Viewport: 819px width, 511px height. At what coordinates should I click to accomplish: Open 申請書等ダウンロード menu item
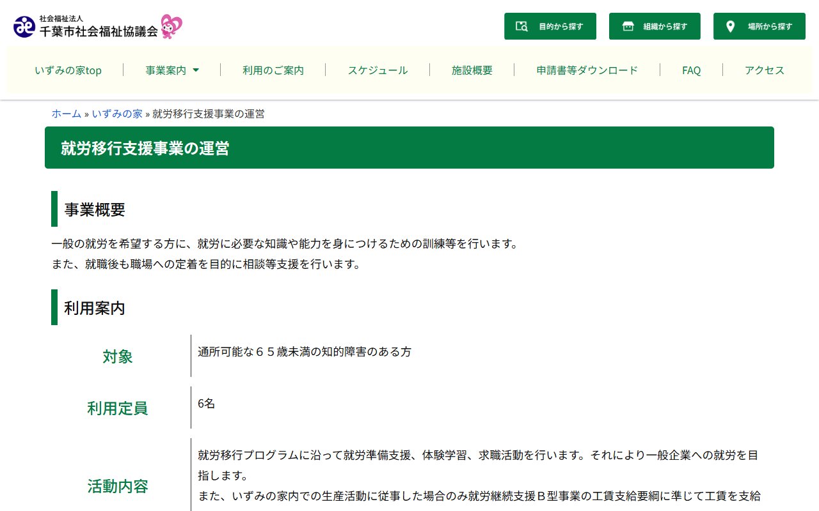tap(587, 70)
